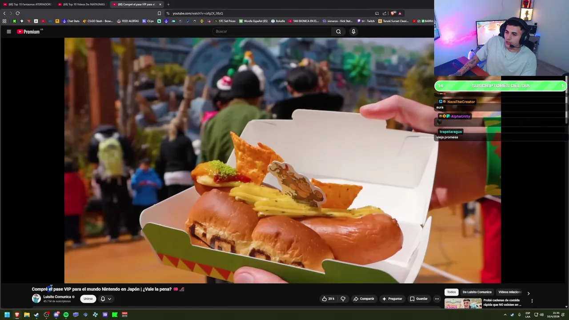The width and height of the screenshot is (569, 320).
Task: Open File Explorer from the taskbar
Action: [27, 315]
